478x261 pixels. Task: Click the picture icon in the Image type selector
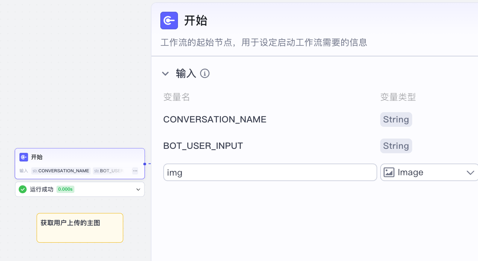click(x=389, y=172)
